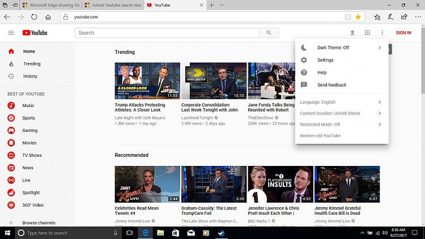Screen dimensions: 425x239
Task: Click the YouTube logo
Action: tap(35, 33)
